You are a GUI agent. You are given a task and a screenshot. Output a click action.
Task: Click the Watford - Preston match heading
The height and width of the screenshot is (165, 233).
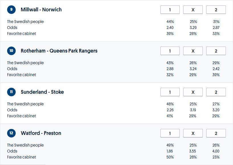coord(41,133)
